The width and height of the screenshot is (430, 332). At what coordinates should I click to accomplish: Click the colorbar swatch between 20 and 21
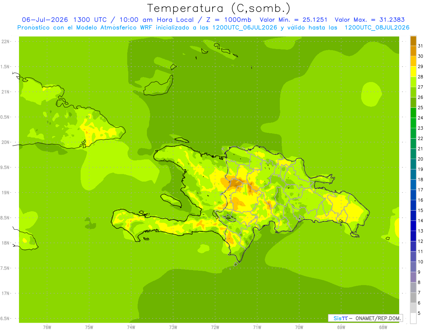414,154
